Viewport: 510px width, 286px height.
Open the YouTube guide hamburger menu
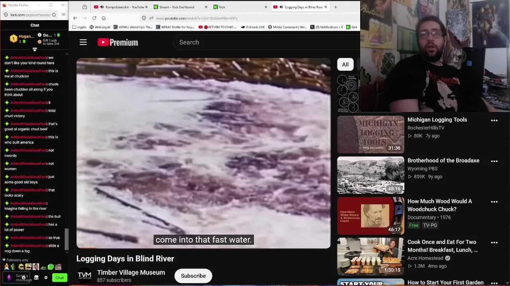[83, 42]
